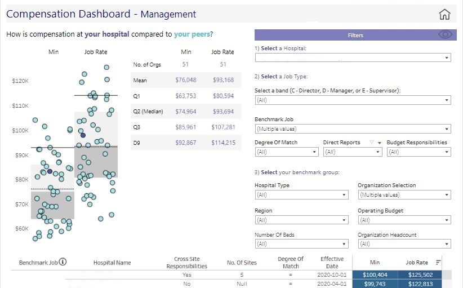The image size is (463, 288).
Task: Click the Job Rate sort icon
Action: pos(438,262)
